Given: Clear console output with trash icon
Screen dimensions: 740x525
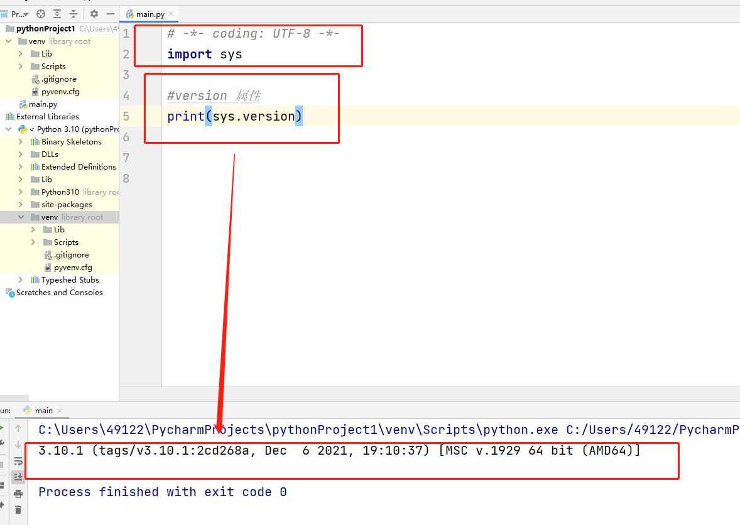Looking at the screenshot, I should point(18,510).
